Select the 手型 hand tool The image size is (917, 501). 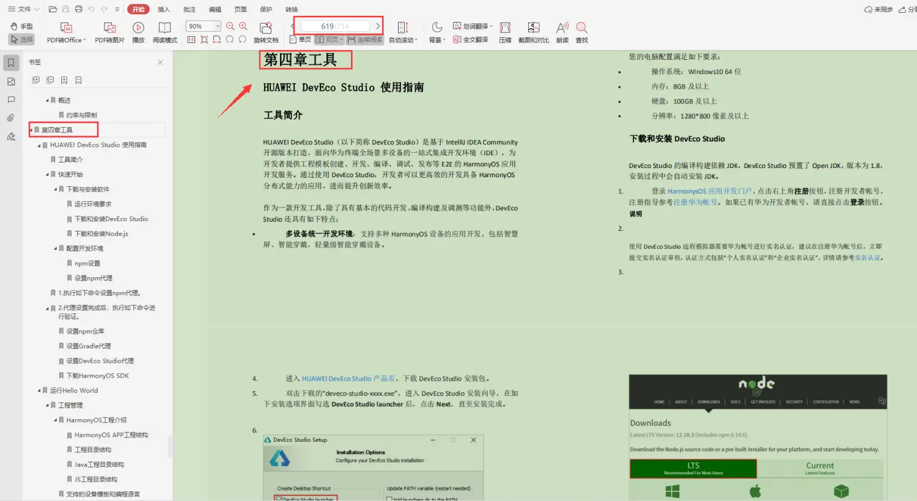coord(22,26)
